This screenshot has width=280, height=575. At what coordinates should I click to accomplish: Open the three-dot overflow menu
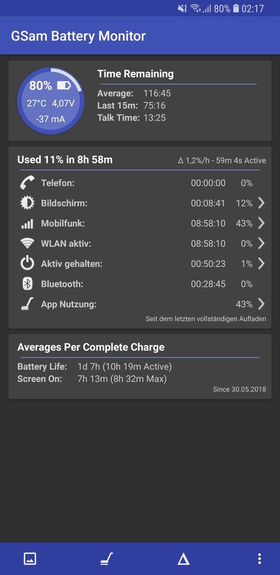point(259,559)
